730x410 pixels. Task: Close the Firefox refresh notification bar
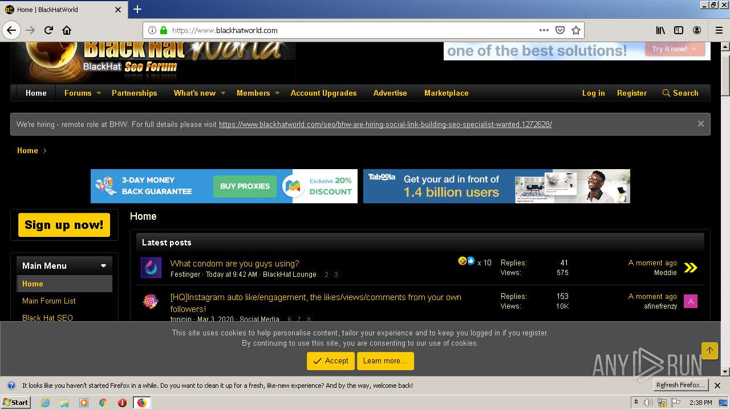coord(717,386)
